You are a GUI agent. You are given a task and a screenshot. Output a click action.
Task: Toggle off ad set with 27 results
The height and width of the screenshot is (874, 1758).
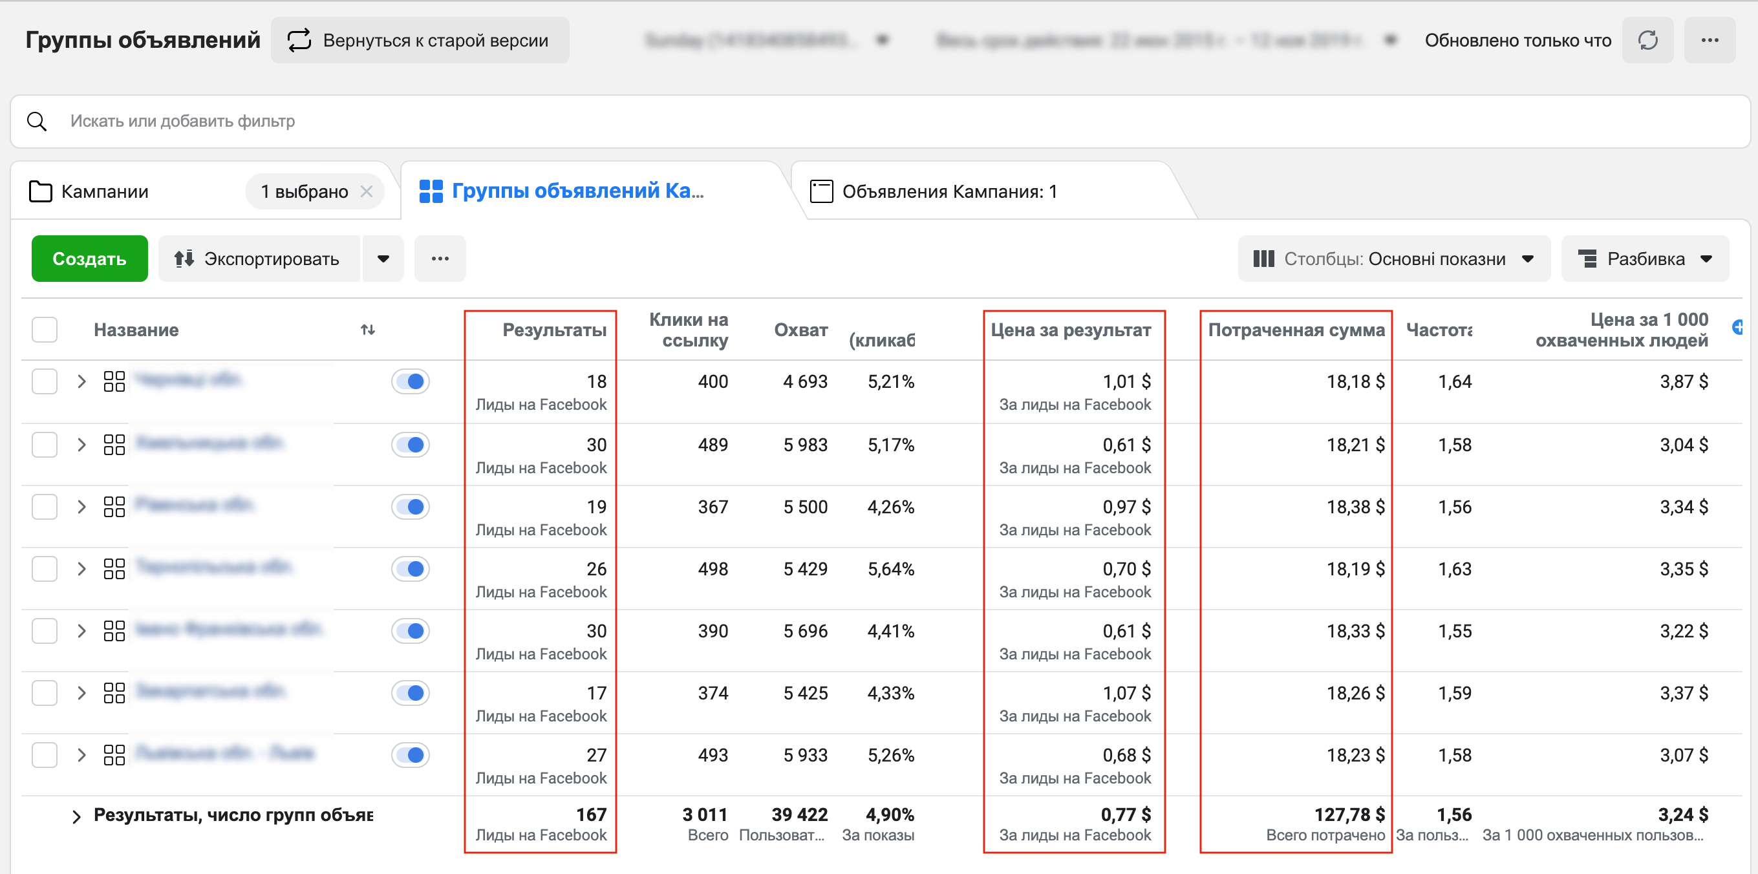coord(410,755)
